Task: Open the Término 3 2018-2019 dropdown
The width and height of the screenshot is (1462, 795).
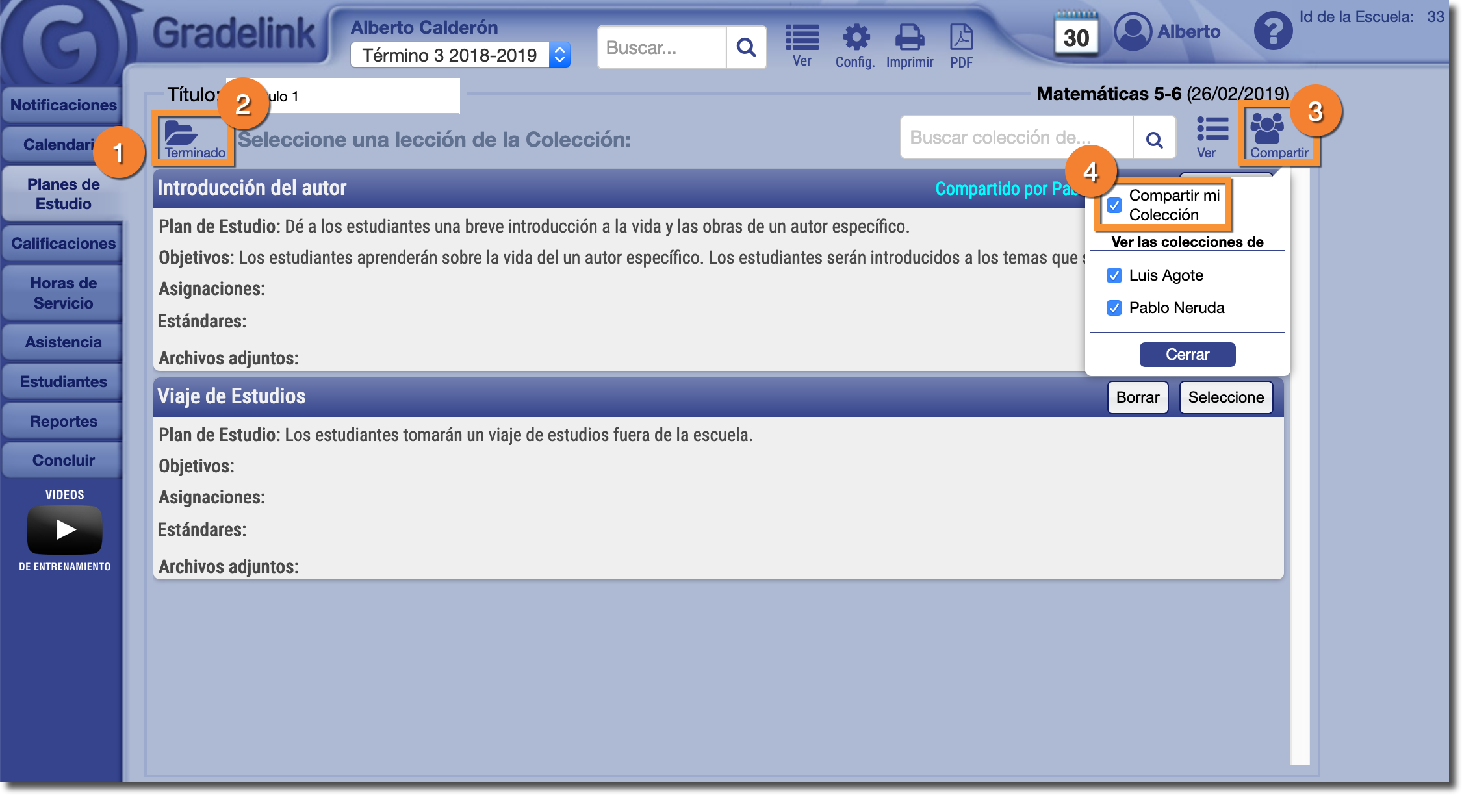Action: pos(459,55)
